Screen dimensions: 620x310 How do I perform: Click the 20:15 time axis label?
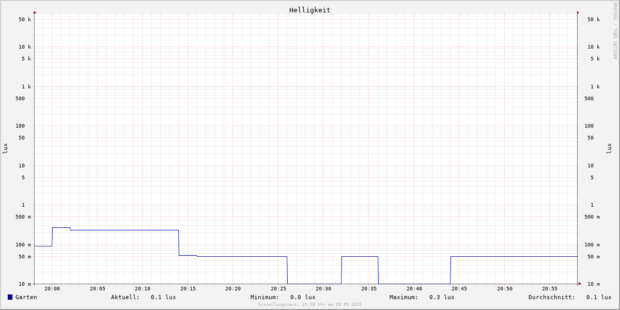(x=188, y=289)
